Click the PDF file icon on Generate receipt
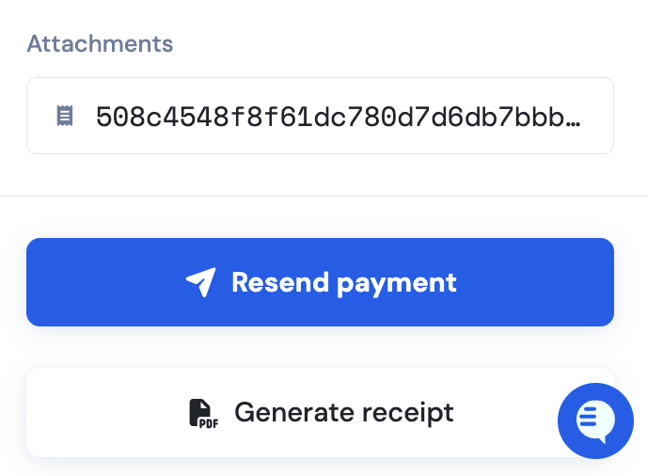This screenshot has height=476, width=647. (x=203, y=413)
